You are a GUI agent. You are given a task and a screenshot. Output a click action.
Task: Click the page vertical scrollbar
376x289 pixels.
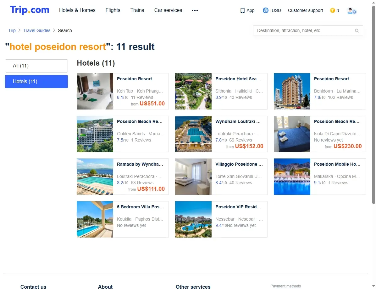point(373,104)
